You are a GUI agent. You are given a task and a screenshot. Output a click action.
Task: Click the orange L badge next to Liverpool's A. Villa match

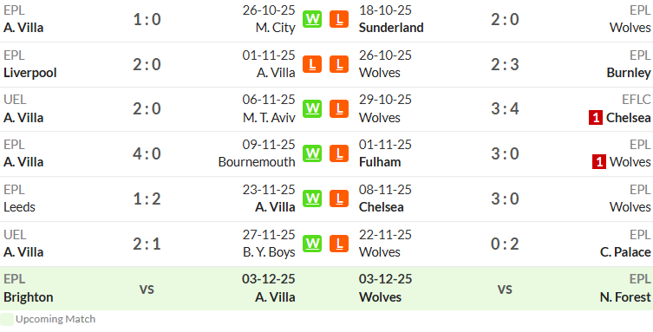[312, 64]
